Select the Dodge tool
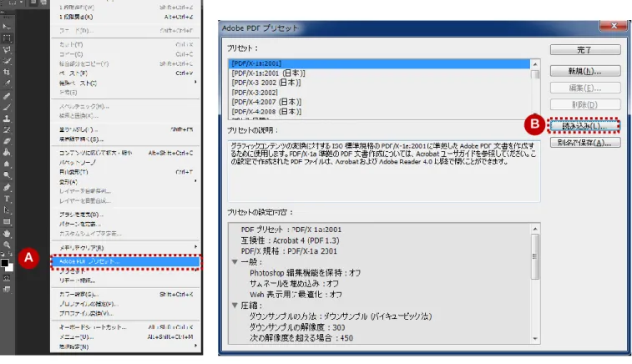The width and height of the screenshot is (632, 364). 7,175
